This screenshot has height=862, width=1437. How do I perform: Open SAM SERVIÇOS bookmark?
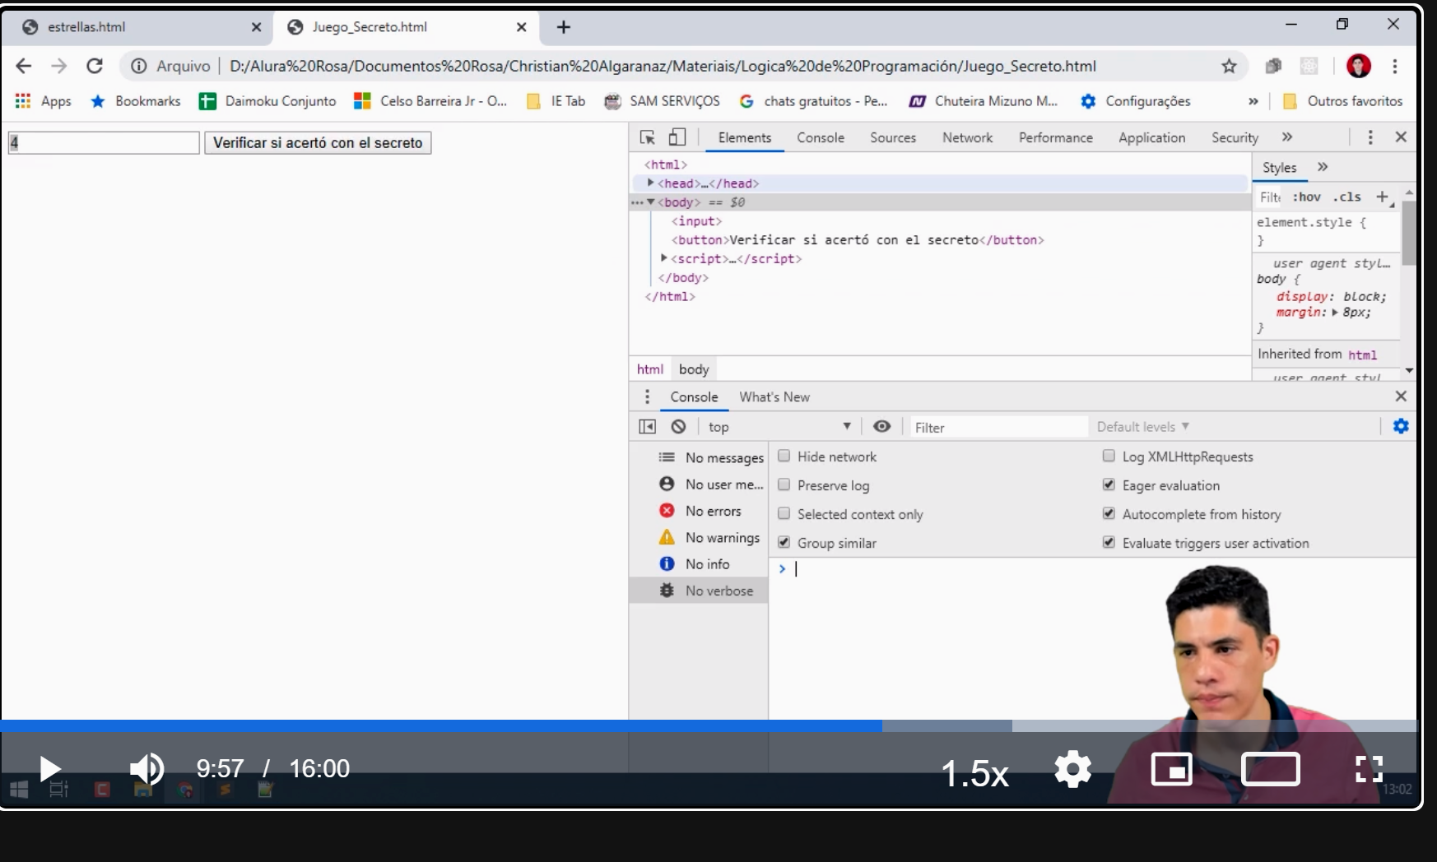(x=663, y=101)
